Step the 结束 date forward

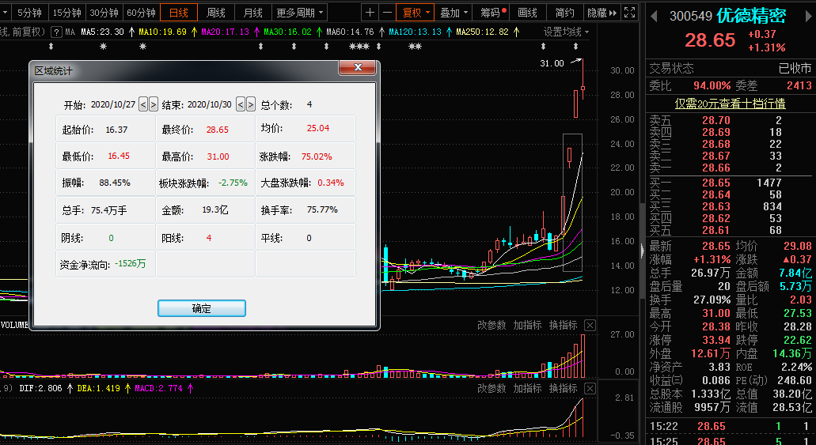(250, 104)
